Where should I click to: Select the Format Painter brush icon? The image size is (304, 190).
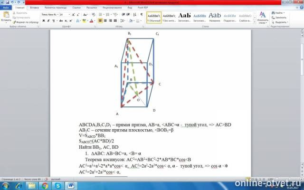14,22
